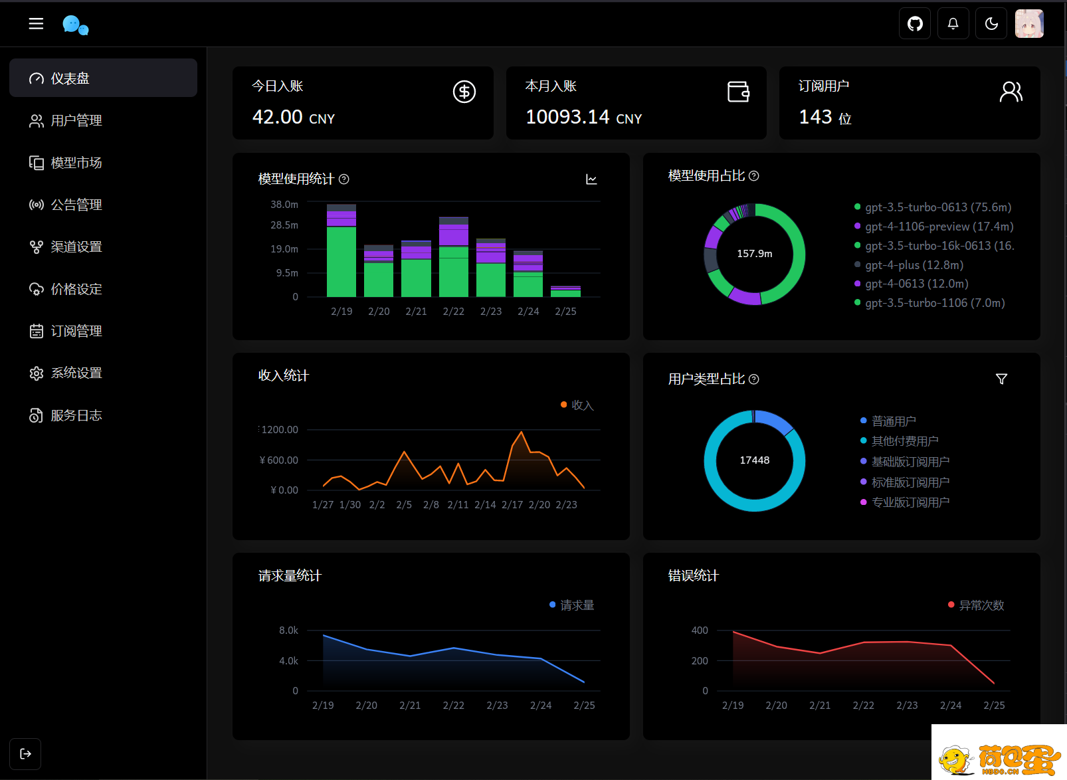
Task: Open filter on 用户类型占比 card
Action: coord(1002,379)
